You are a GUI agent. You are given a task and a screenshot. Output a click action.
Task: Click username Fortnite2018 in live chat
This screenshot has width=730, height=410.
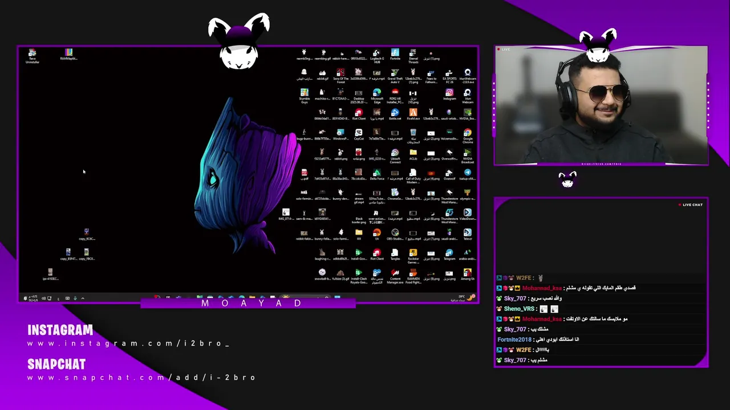(514, 339)
